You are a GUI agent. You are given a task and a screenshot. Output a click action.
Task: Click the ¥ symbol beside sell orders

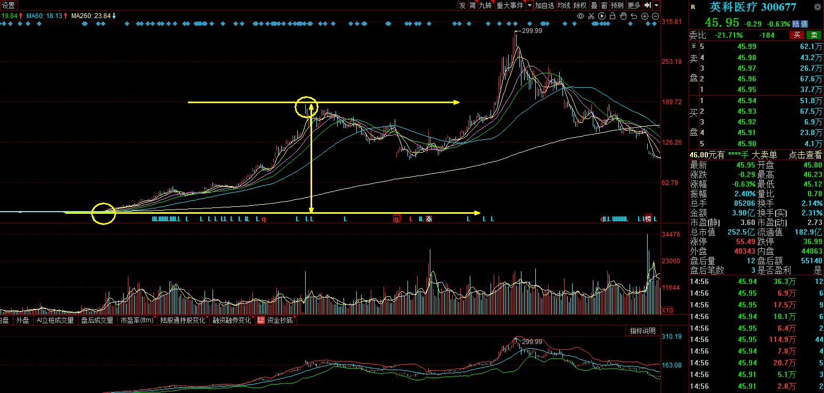(694, 46)
